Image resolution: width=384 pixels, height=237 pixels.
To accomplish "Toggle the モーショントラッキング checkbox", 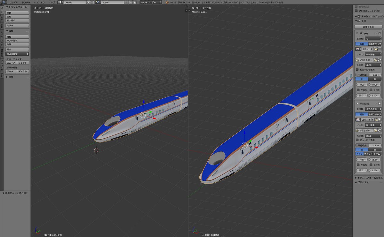I will [x=359, y=16].
